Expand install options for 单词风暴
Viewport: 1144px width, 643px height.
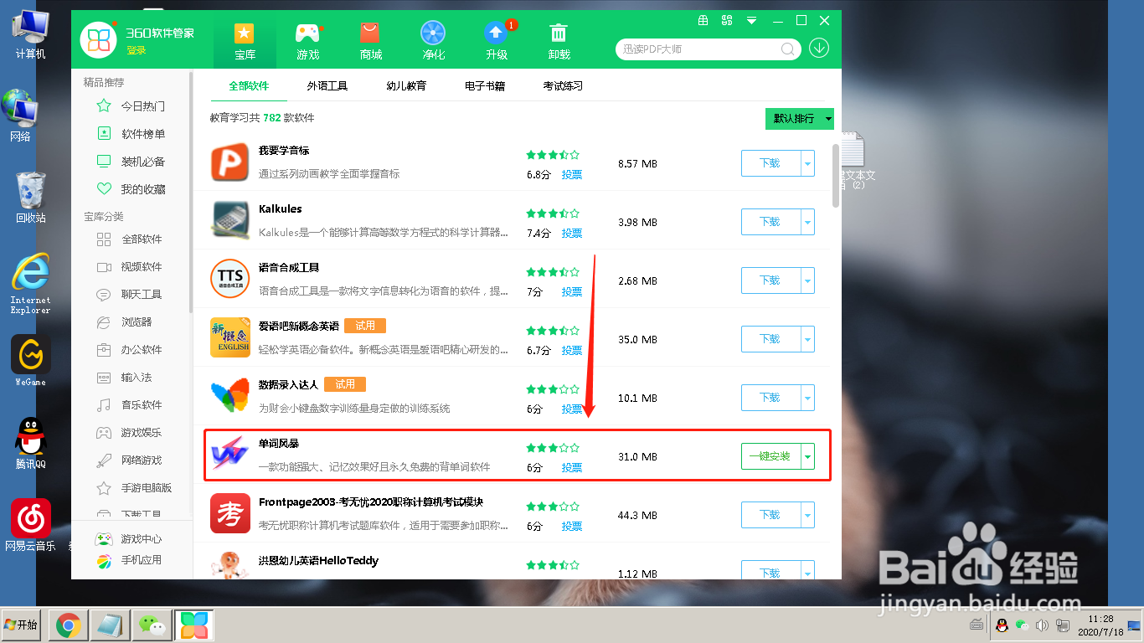808,456
